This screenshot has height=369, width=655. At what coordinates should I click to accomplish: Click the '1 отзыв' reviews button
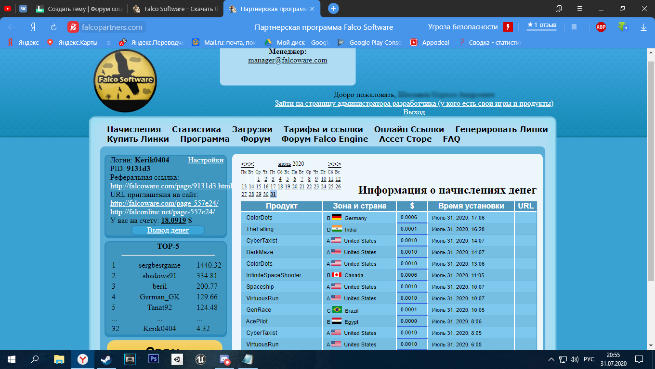point(542,25)
